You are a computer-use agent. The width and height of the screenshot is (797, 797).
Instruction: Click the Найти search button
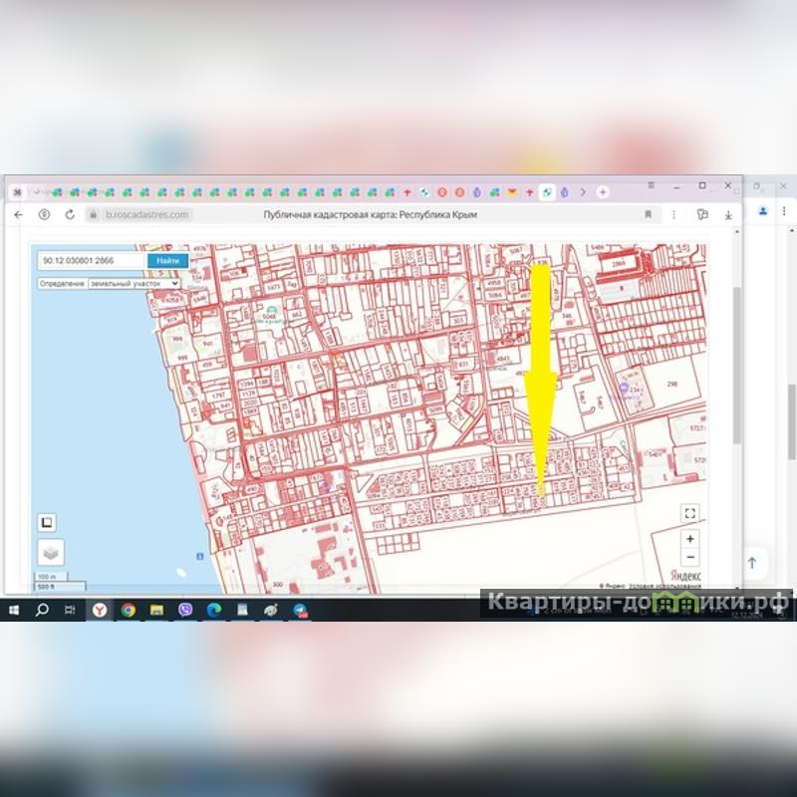[167, 260]
